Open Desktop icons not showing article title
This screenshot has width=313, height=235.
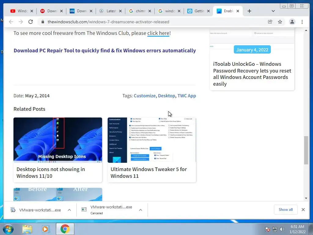[x=51, y=173]
